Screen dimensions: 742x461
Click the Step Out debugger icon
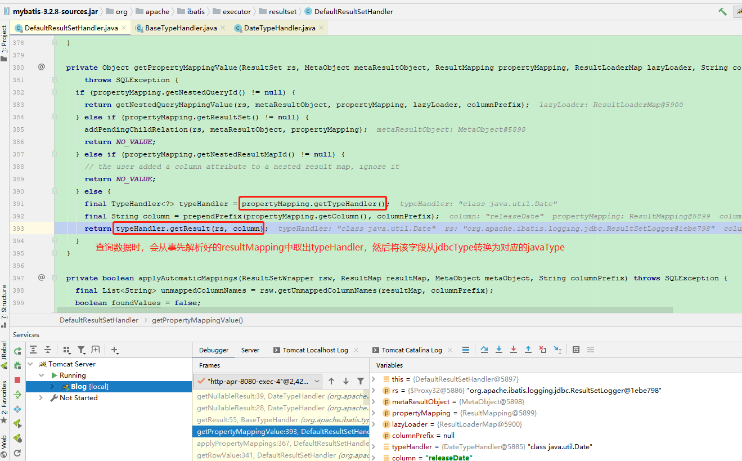(x=528, y=350)
